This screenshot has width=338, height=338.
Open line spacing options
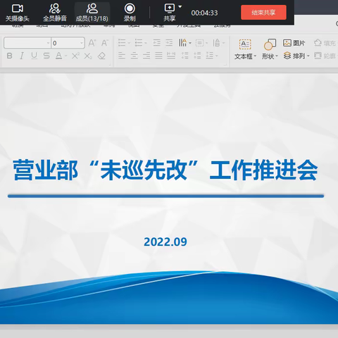click(209, 56)
